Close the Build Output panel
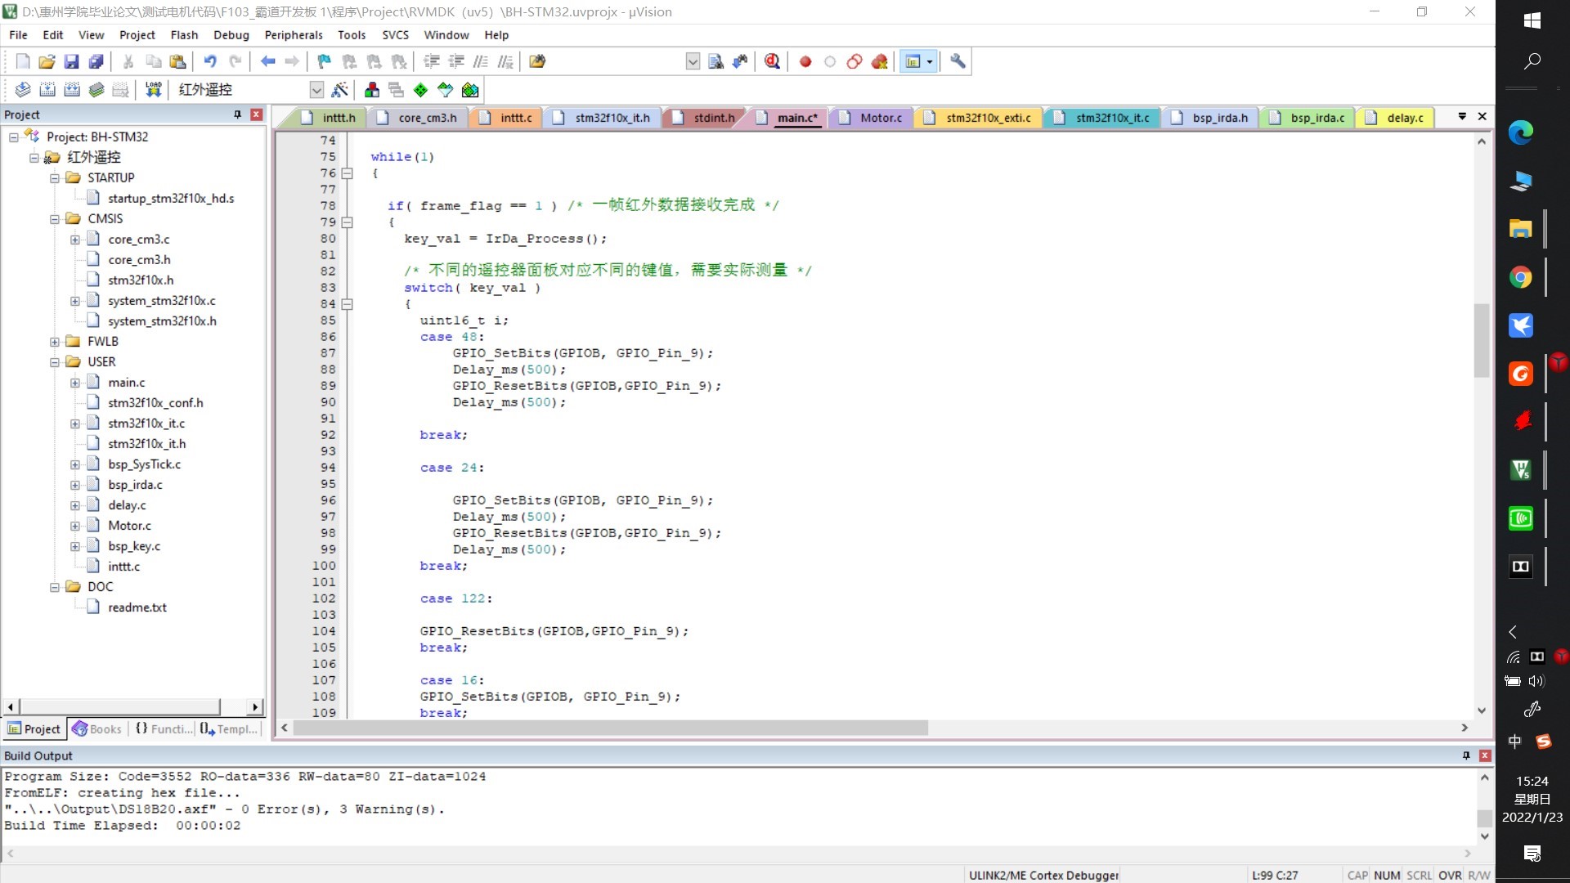Screen dimensions: 1570x883 (1485, 755)
